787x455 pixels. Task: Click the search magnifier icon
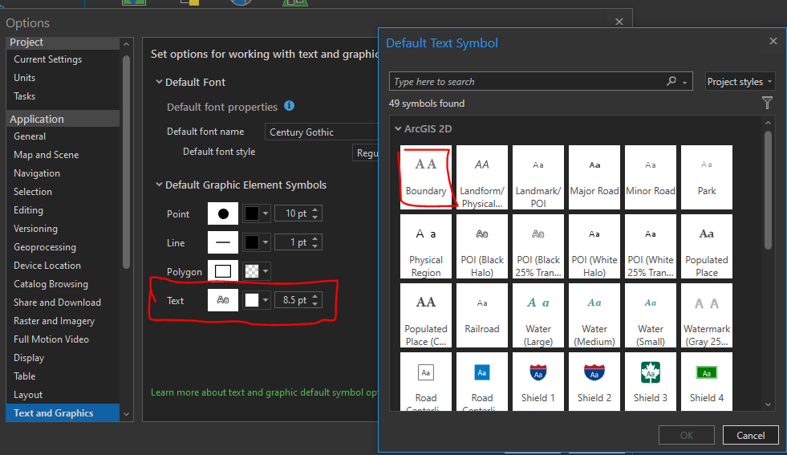pos(671,82)
